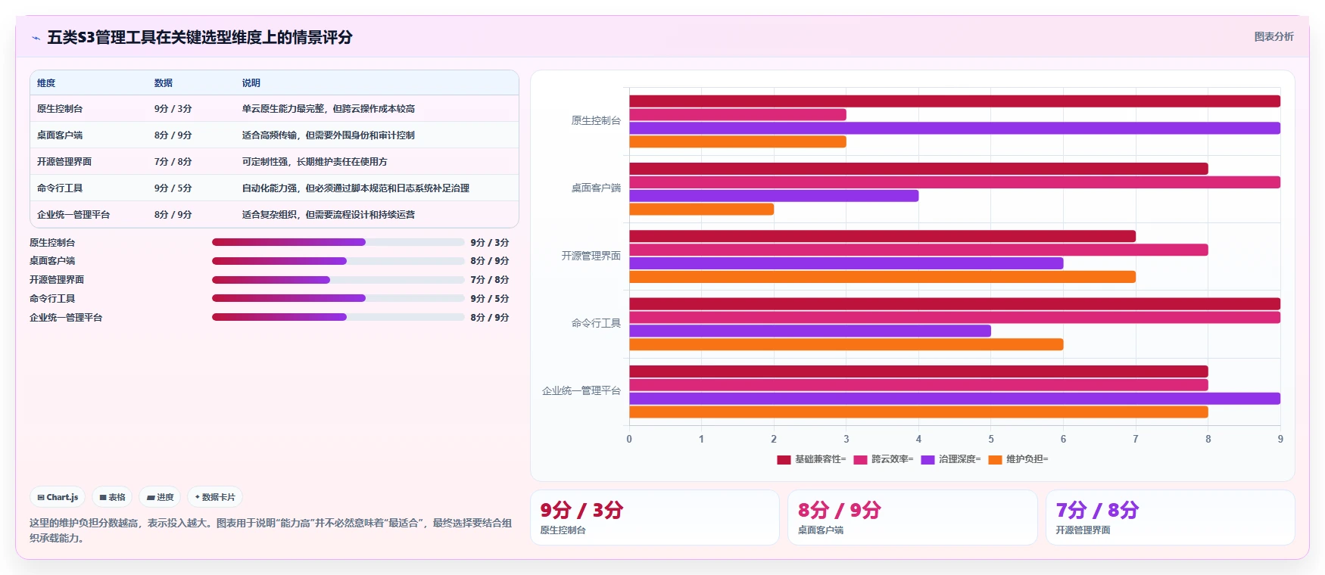Click the 图表分析 label at top right
Viewport: 1325px width, 575px height.
tap(1274, 36)
